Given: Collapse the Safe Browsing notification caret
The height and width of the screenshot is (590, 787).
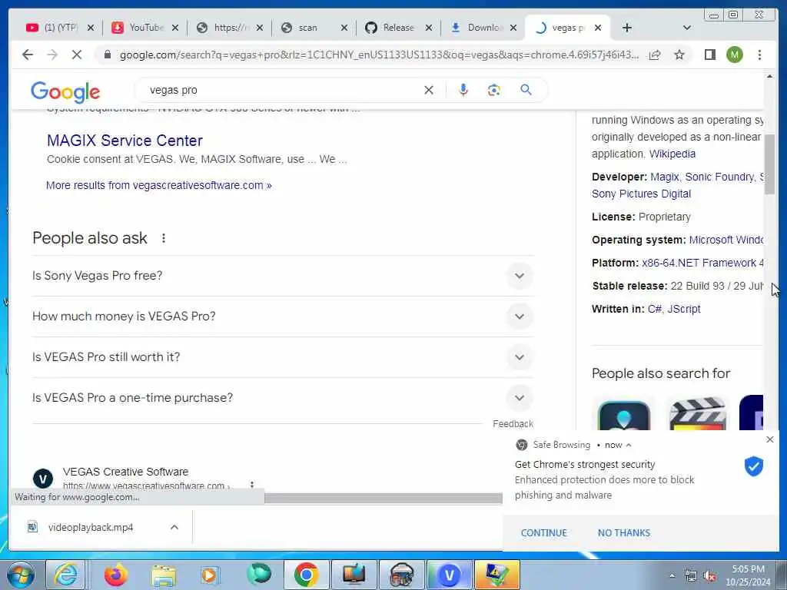Looking at the screenshot, I should (x=629, y=445).
